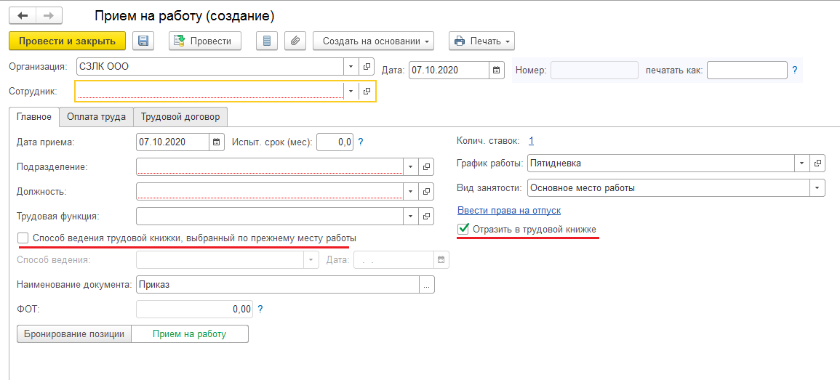Viewport: 840px width, 380px height.
Task: Click open icon next to График работы
Action: [818, 163]
